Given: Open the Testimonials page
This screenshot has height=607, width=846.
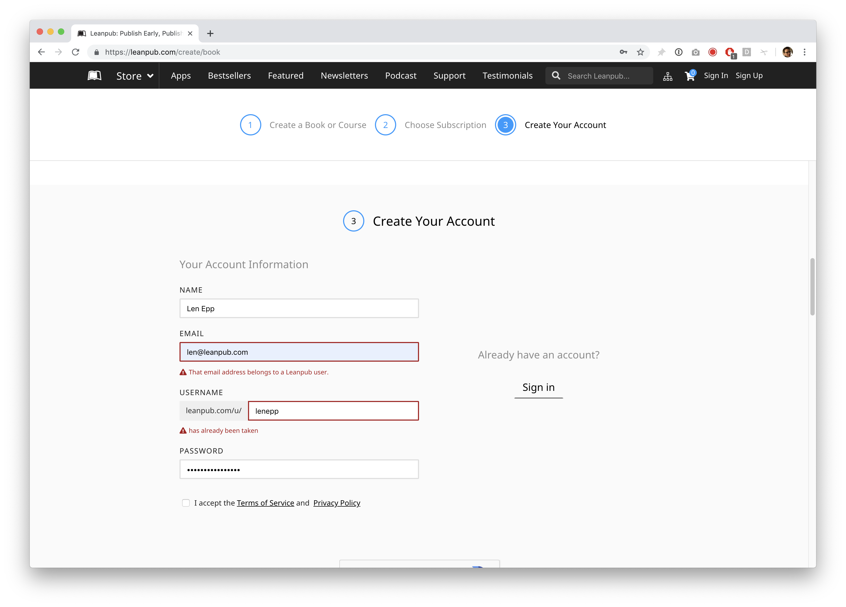Looking at the screenshot, I should pyautogui.click(x=507, y=76).
